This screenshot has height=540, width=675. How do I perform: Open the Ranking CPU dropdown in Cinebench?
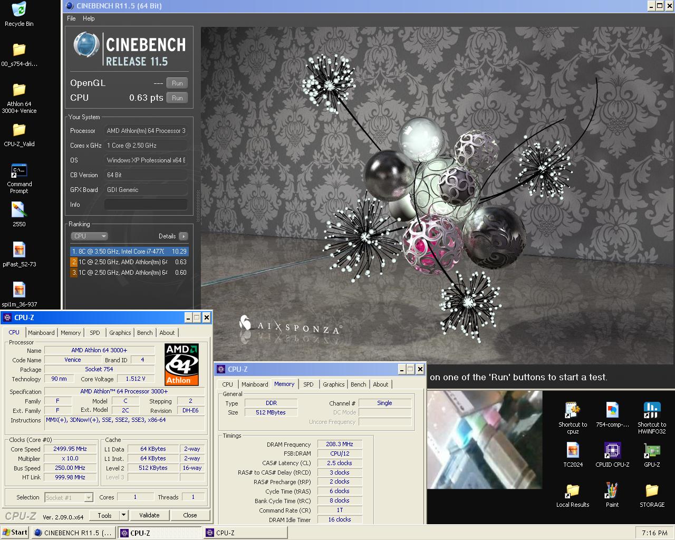89,236
